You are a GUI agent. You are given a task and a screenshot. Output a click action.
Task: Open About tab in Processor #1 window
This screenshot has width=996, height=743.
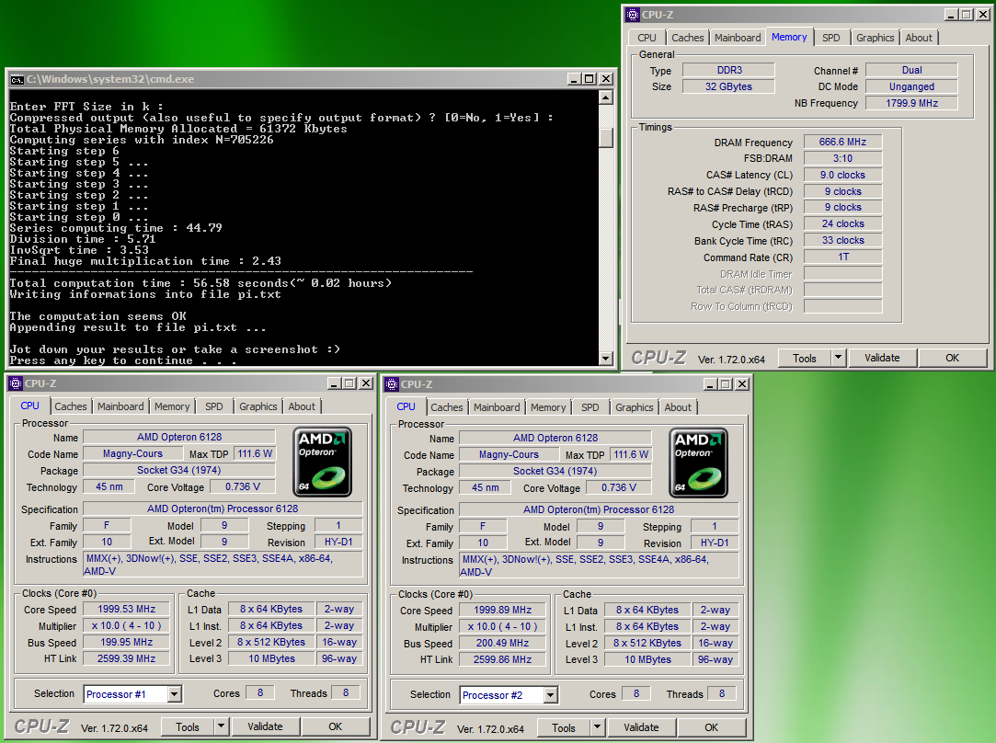click(302, 407)
